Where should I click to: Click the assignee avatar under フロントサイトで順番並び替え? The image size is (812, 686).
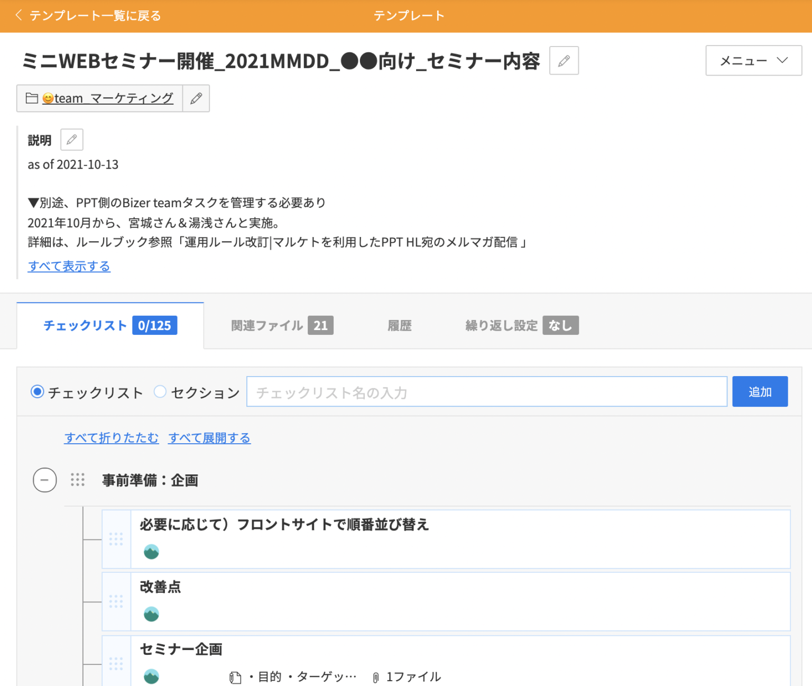[x=151, y=552]
